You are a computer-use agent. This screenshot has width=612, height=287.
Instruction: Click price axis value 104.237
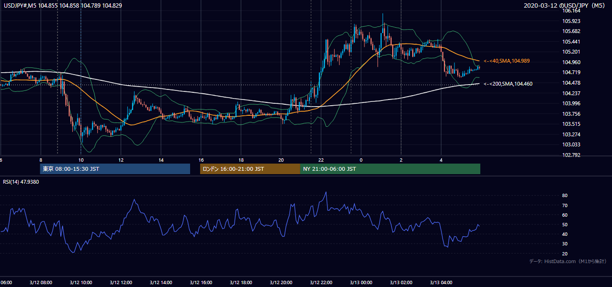tap(572, 93)
